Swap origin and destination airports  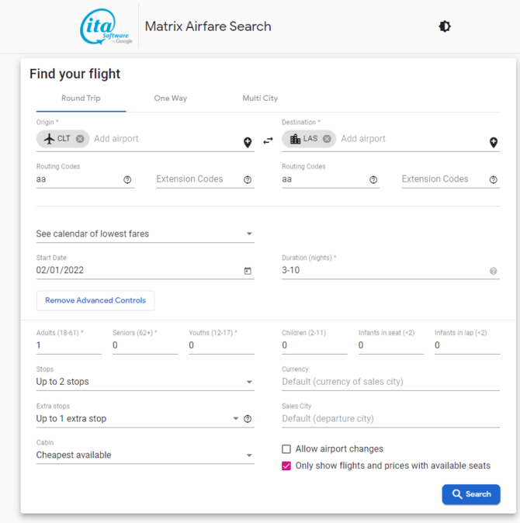[x=268, y=140]
